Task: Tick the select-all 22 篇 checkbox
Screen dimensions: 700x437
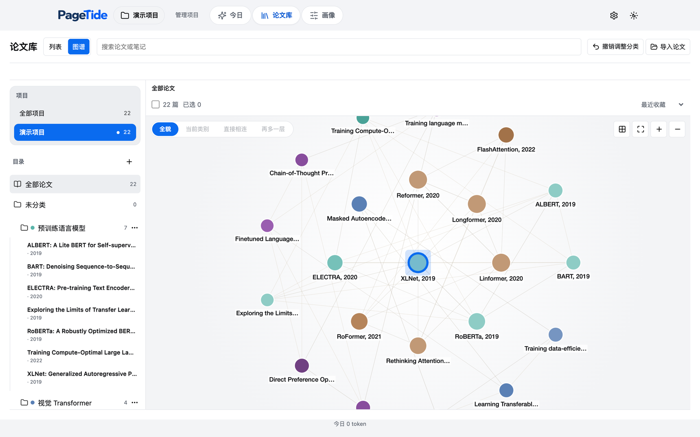Action: 155,104
